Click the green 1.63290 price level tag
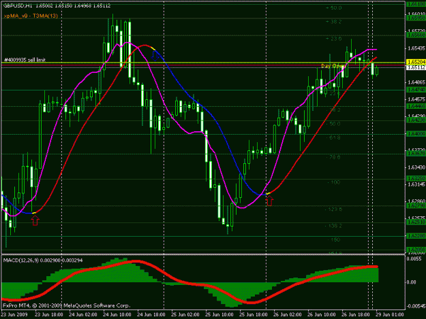Viewport: 426px width, 319px height. coord(416,179)
